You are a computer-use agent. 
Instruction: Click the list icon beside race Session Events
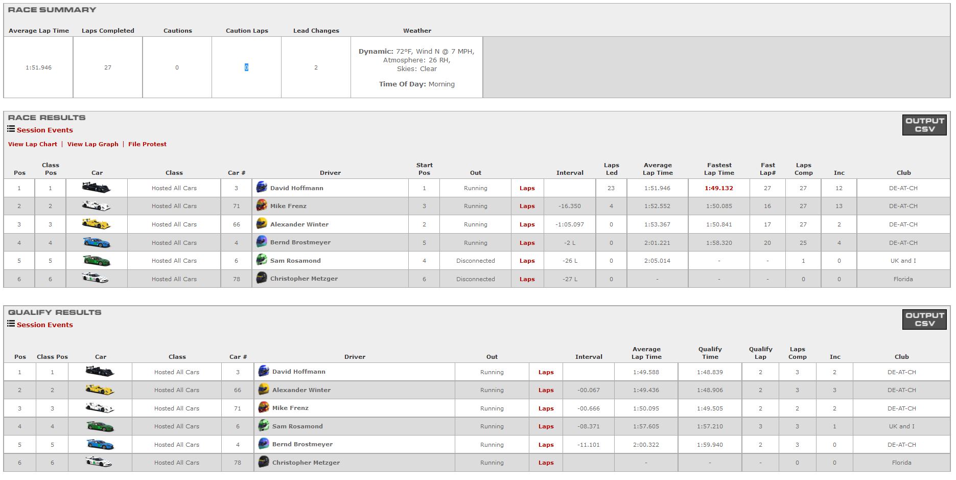point(11,129)
